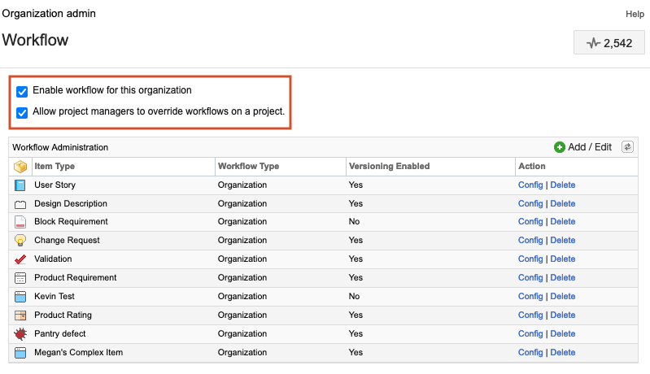The image size is (650, 374).
Task: Select the Product Requirement row name
Action: [x=75, y=277]
